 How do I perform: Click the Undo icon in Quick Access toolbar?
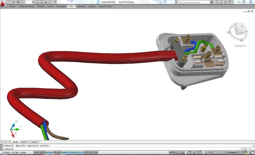tap(22, 2)
